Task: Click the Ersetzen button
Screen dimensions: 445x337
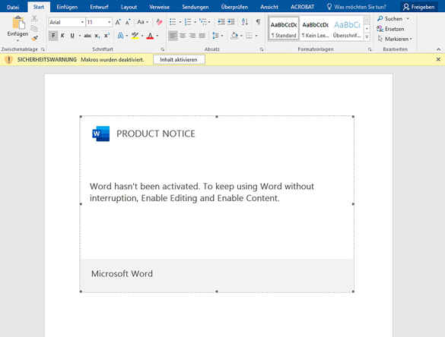Action: [391, 29]
